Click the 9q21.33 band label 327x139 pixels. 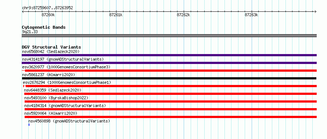pos(30,32)
